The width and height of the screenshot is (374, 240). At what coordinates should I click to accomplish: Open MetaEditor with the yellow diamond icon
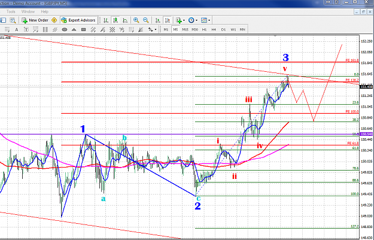(54, 20)
